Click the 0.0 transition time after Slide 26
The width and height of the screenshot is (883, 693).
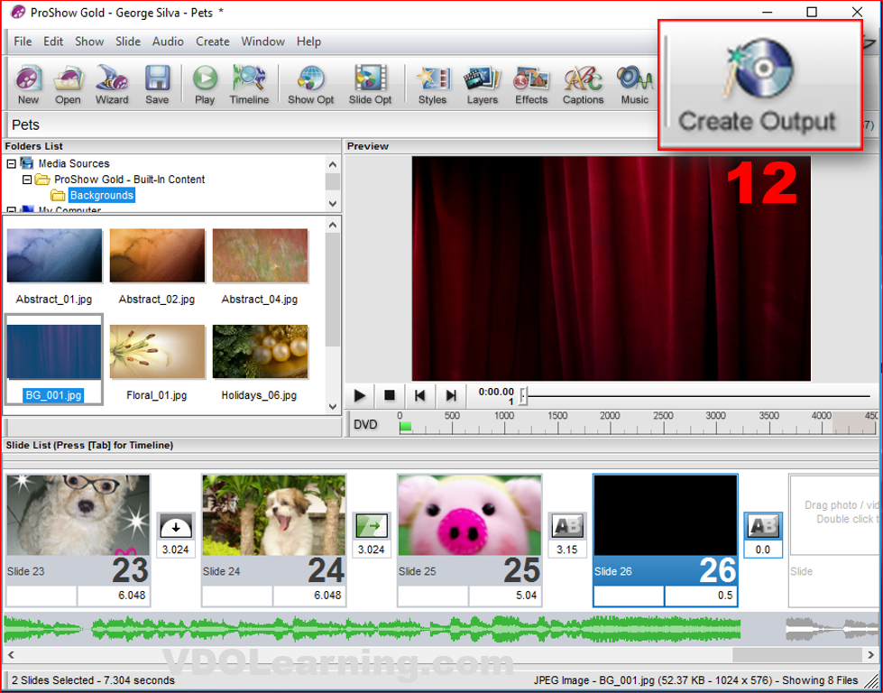pos(763,550)
